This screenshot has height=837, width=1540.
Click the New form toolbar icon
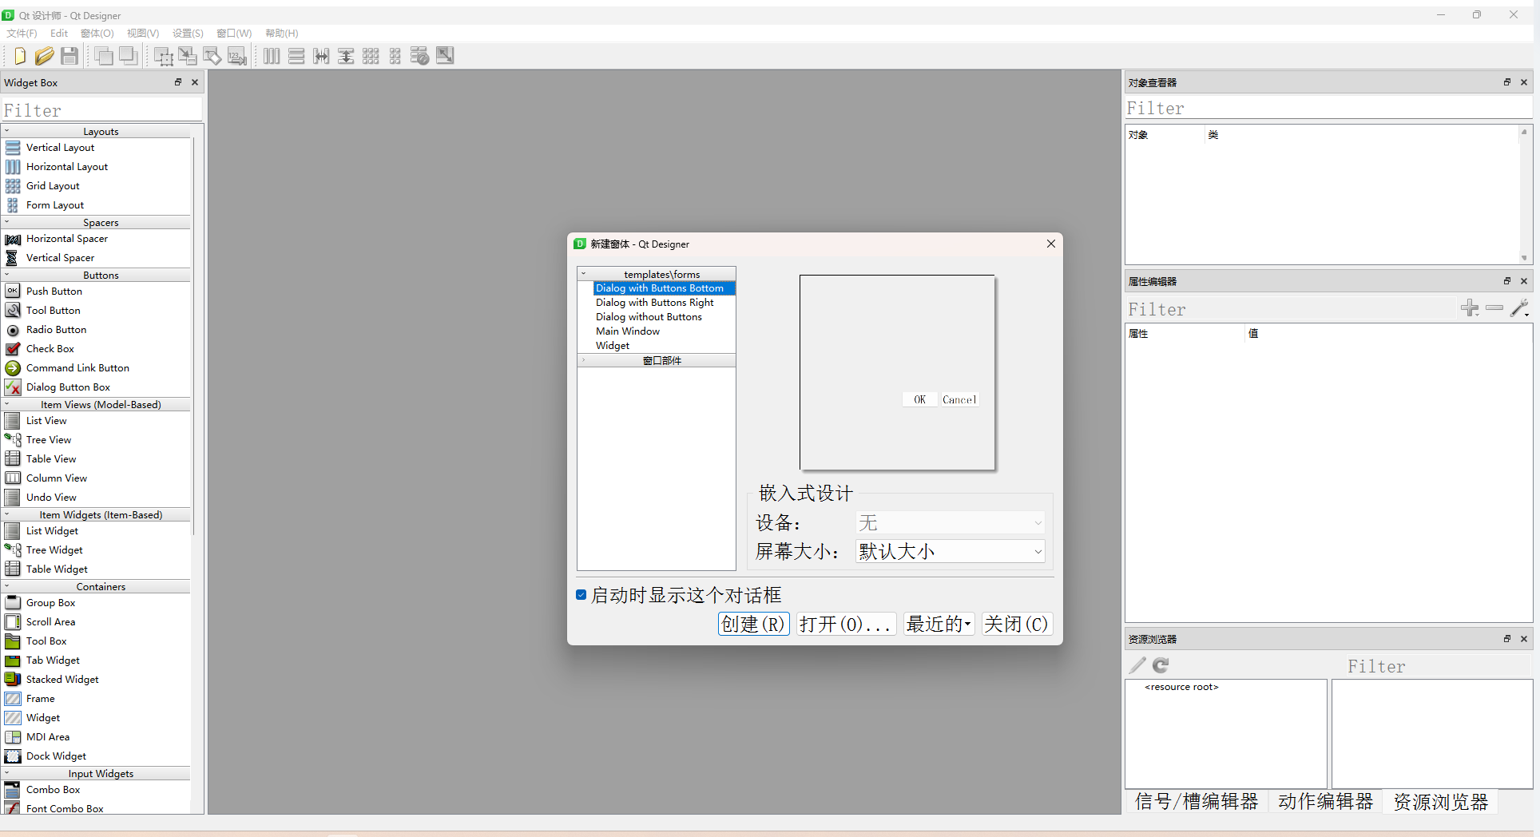(20, 56)
